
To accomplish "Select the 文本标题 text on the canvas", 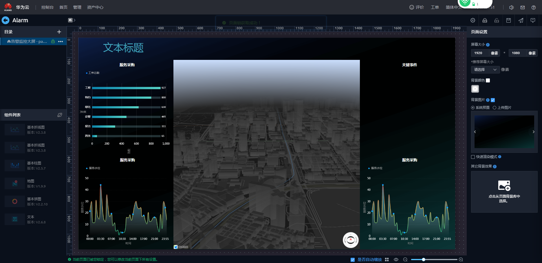I will (123, 48).
